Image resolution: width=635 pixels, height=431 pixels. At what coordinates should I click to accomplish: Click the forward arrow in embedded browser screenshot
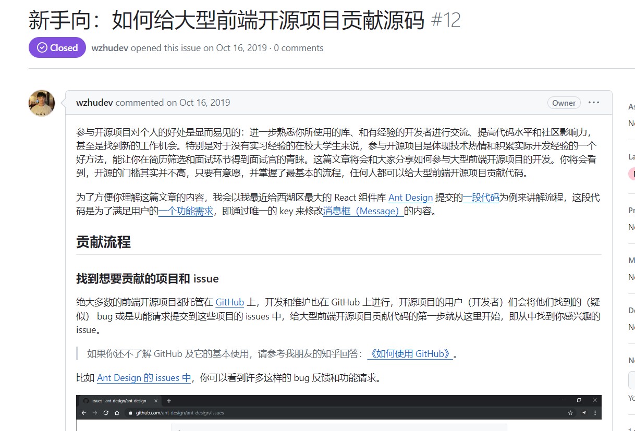(95, 413)
